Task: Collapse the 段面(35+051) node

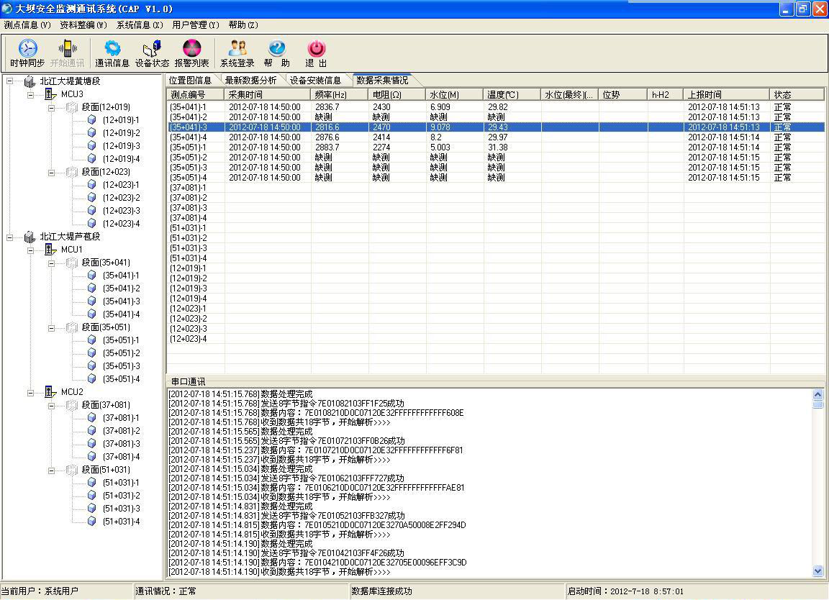Action: (51, 328)
